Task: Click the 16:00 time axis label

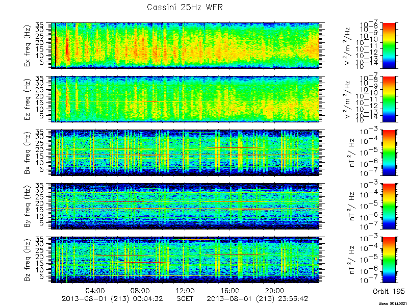Action: [x=230, y=290]
